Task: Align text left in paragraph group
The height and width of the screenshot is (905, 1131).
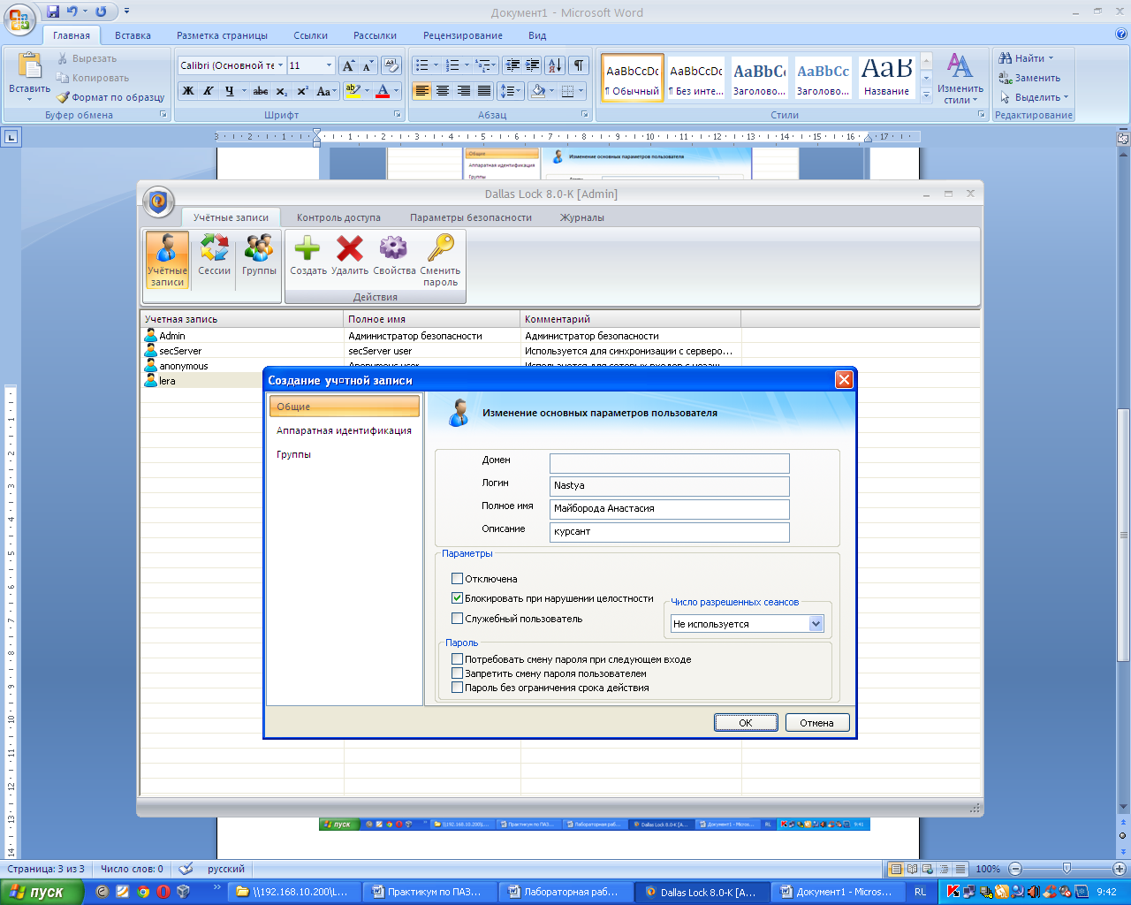Action: [x=421, y=91]
